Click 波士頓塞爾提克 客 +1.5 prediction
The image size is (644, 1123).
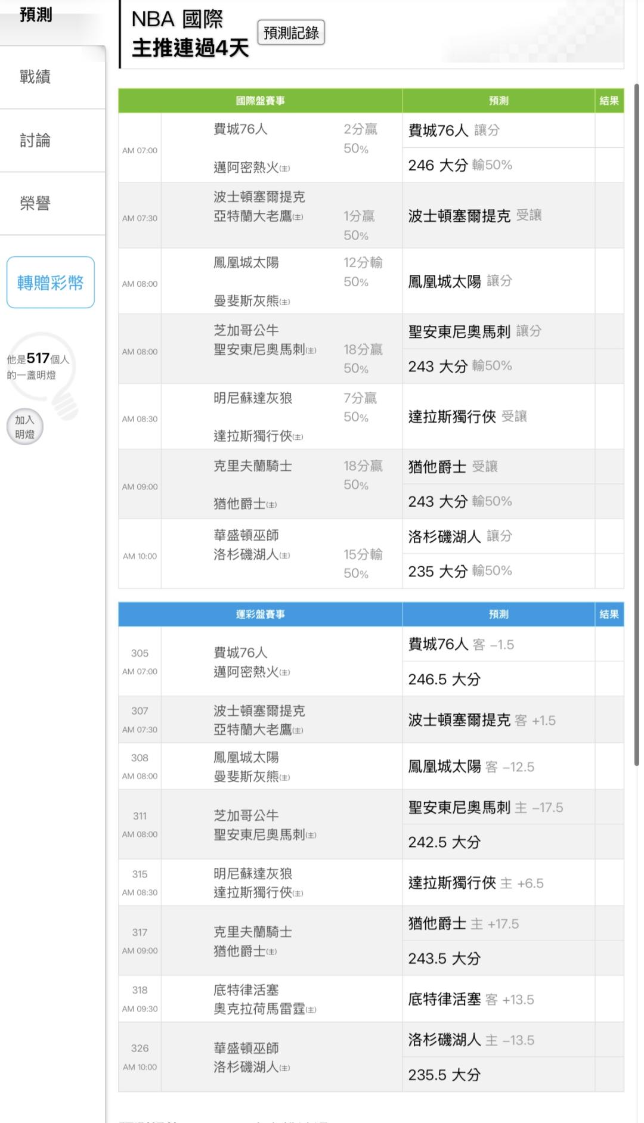482,720
